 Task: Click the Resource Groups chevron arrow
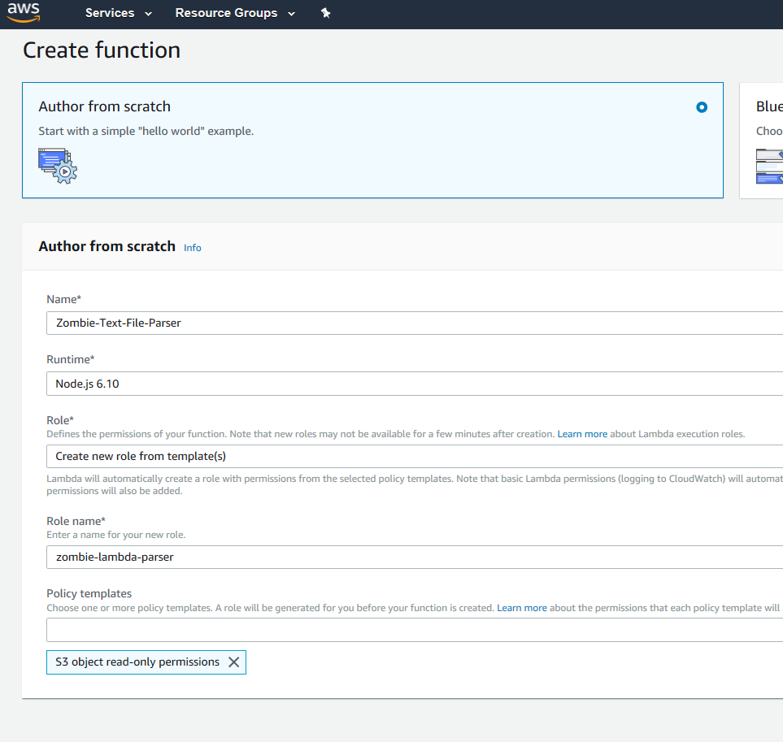(291, 14)
